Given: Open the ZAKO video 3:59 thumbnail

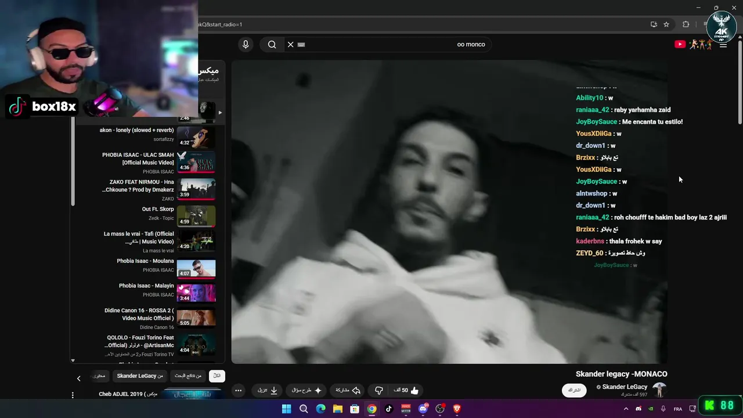Looking at the screenshot, I should pyautogui.click(x=196, y=189).
